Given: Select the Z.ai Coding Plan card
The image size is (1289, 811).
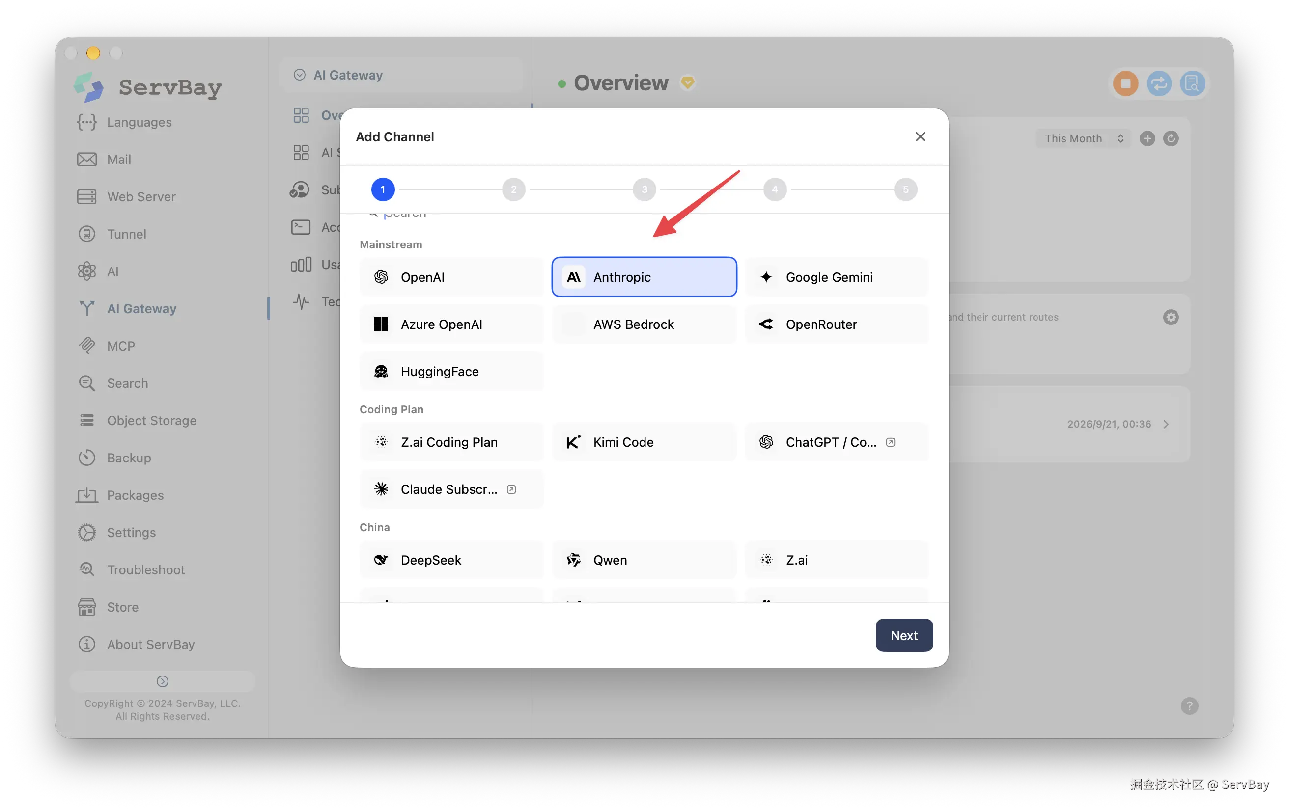Looking at the screenshot, I should 451,442.
